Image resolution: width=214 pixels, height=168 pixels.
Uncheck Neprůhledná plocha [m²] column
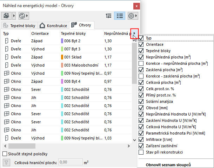141,57
